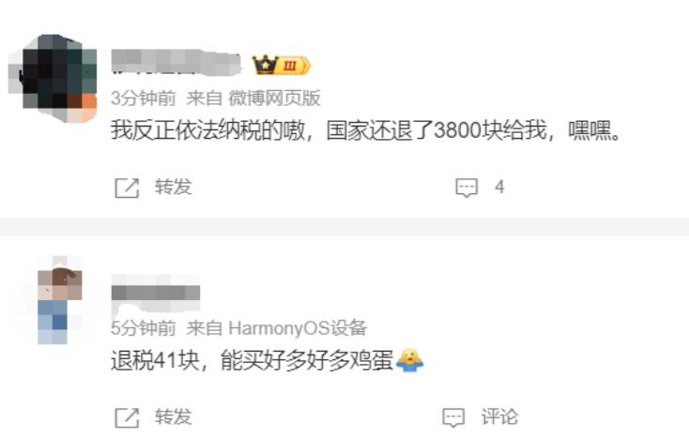Click the 转发 label on the first post

coord(173,188)
